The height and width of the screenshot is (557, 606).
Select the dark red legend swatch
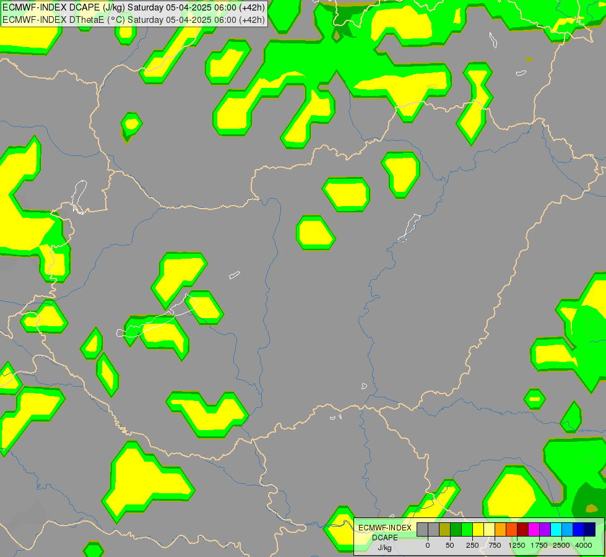(523, 530)
